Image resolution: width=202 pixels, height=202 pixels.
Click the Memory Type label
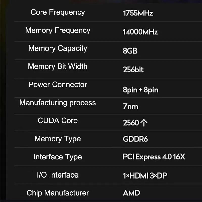(58, 139)
